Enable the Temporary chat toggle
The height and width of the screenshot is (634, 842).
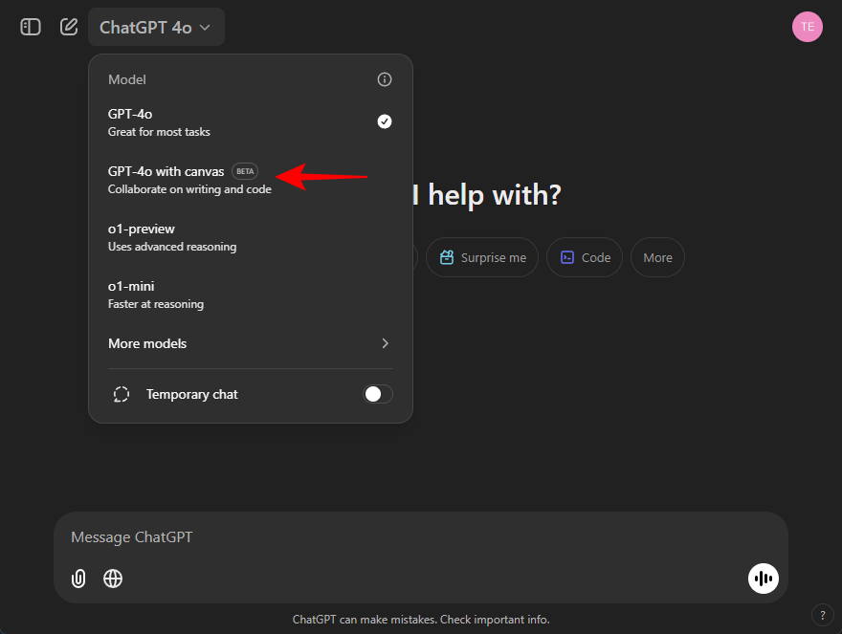(377, 394)
